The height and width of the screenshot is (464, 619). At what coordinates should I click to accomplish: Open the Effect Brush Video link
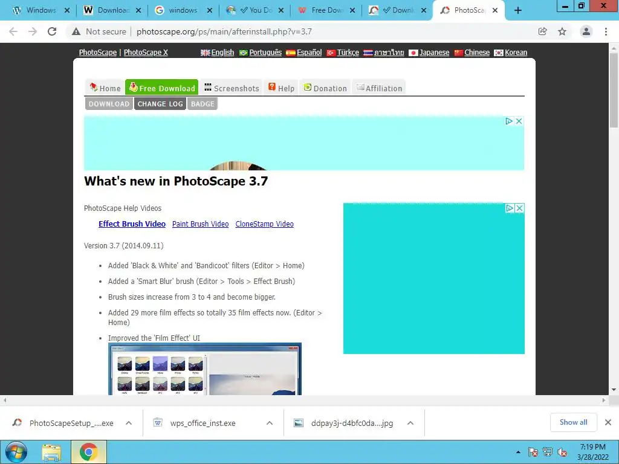tap(132, 224)
